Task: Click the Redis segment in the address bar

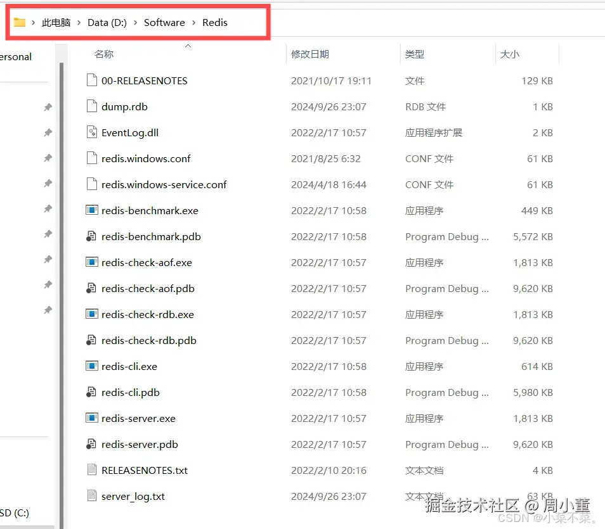Action: tap(215, 23)
